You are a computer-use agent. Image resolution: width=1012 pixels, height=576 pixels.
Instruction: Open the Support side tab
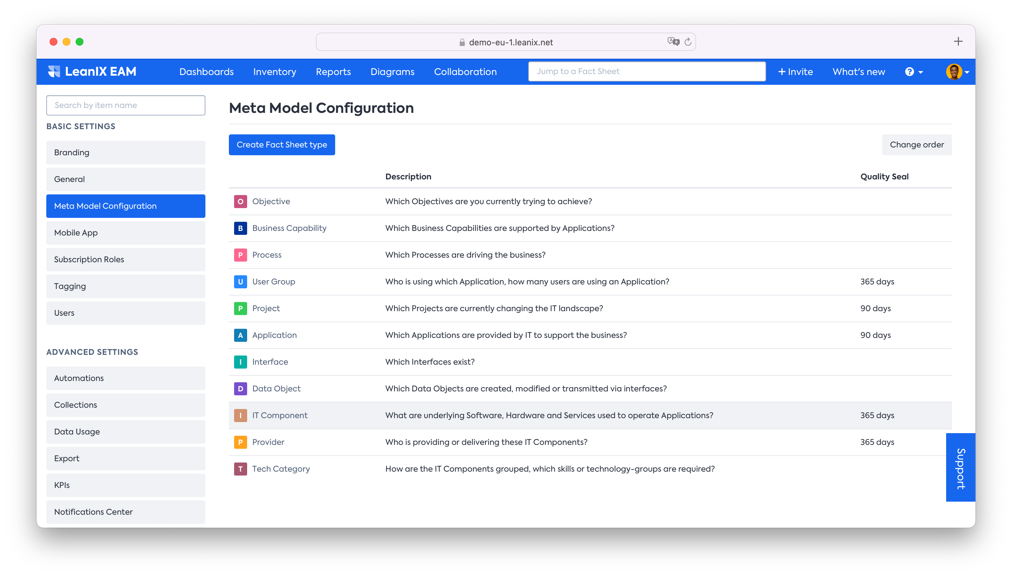(x=960, y=468)
